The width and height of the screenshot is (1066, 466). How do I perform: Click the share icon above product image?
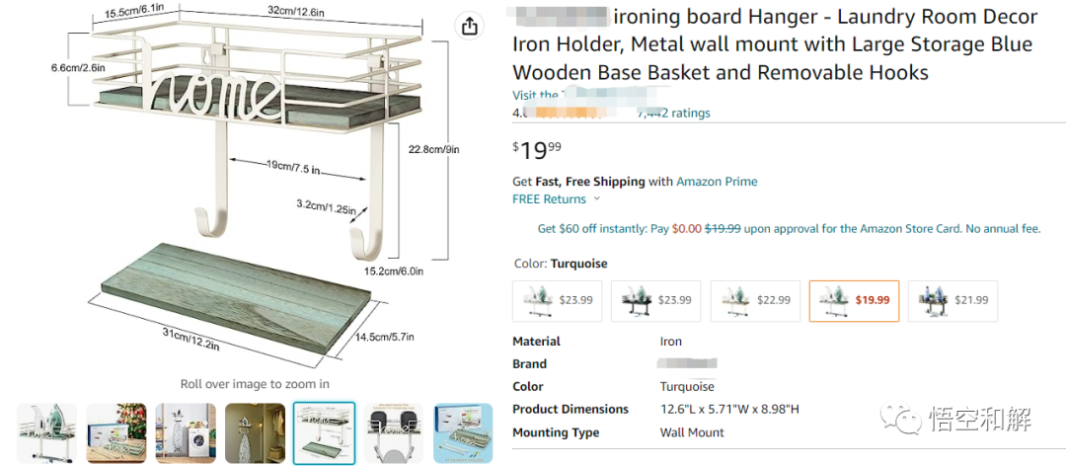pyautogui.click(x=469, y=27)
